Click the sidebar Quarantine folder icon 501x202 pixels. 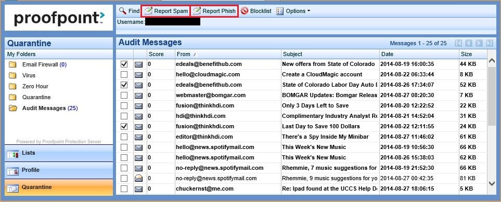12,97
